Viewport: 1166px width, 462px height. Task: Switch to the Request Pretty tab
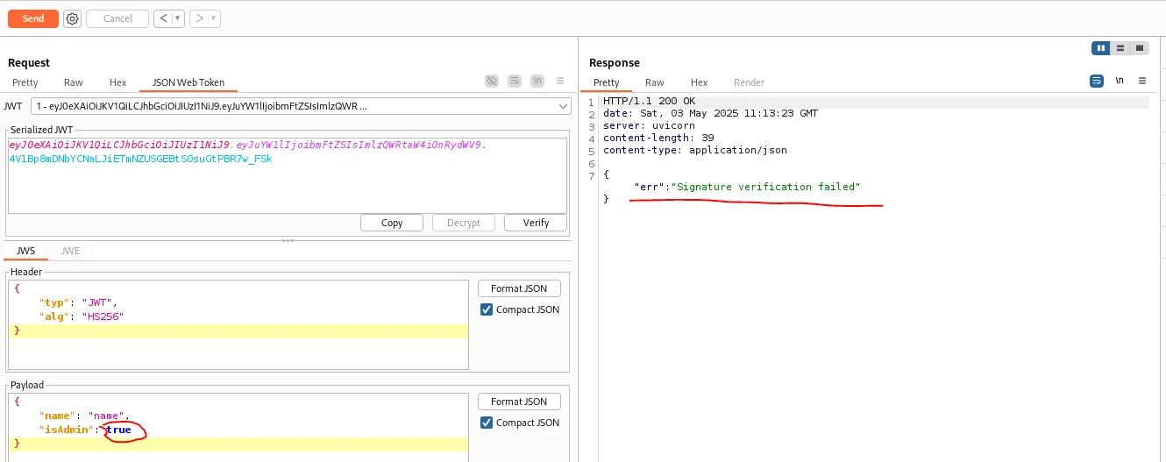25,82
